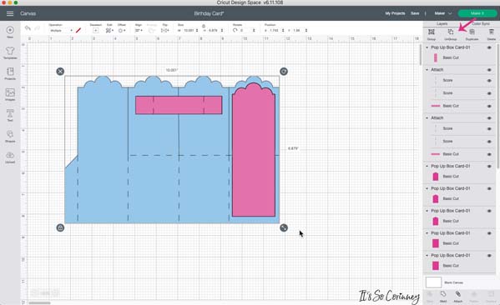Screen dimensions: 500x305
Task: Open the machine selection dropdown Maker
Action: tap(442, 13)
